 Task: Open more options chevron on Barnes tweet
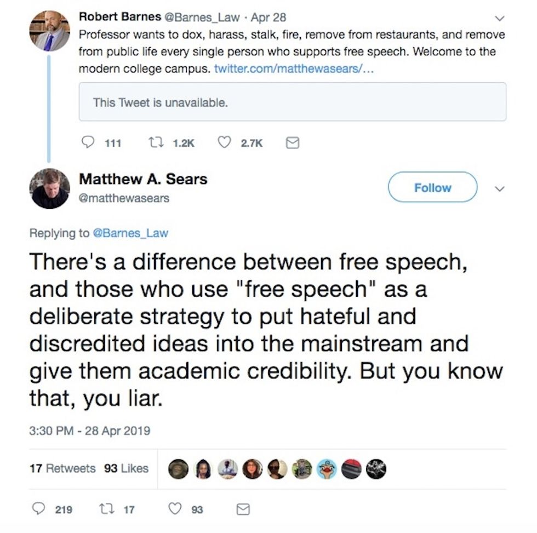tap(498, 18)
